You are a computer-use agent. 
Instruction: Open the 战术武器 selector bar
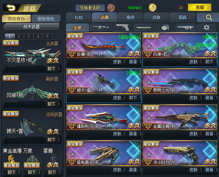pyautogui.click(x=31, y=27)
